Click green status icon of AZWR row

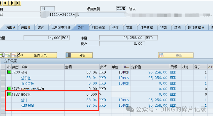(x=9, y=89)
